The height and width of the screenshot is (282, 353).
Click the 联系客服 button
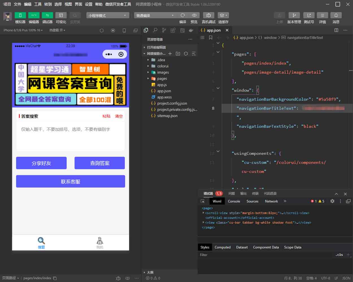[70, 182]
